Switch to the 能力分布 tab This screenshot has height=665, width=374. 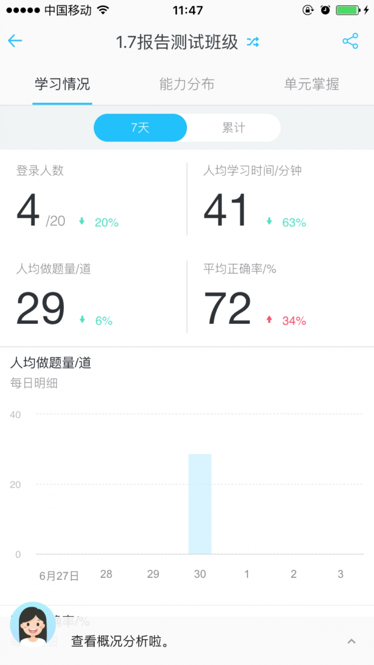click(x=187, y=84)
